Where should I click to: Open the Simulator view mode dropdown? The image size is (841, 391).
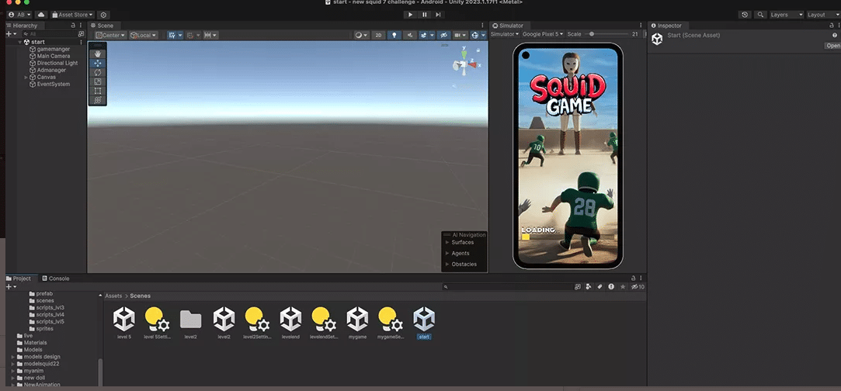505,34
